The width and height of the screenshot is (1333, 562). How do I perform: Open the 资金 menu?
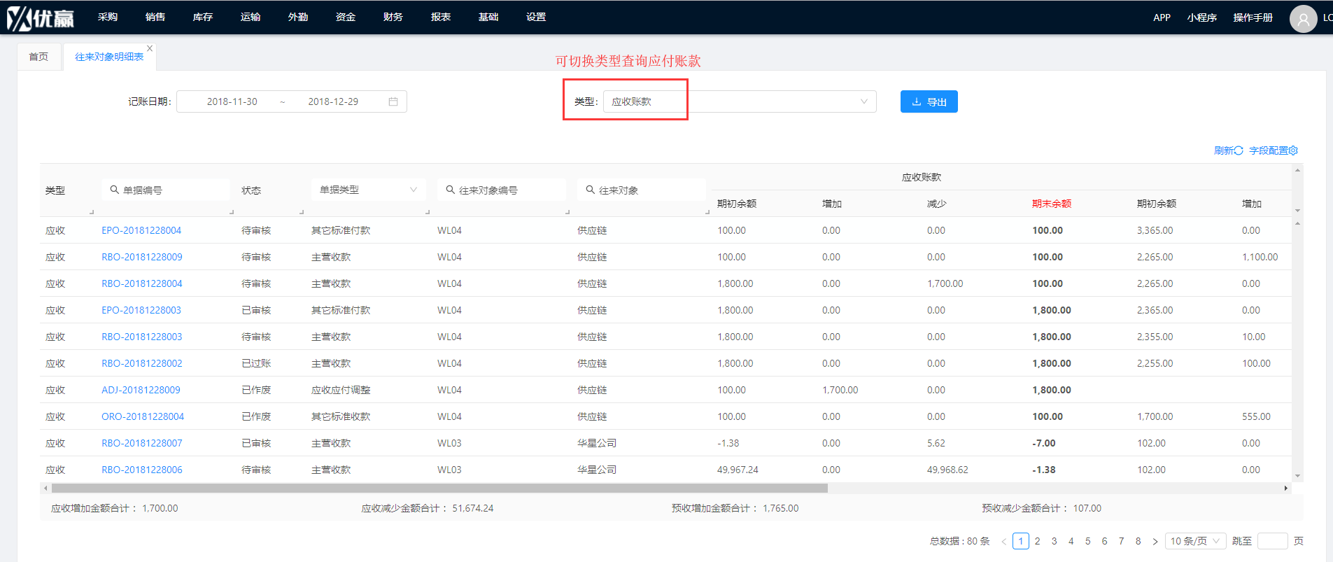pyautogui.click(x=346, y=17)
